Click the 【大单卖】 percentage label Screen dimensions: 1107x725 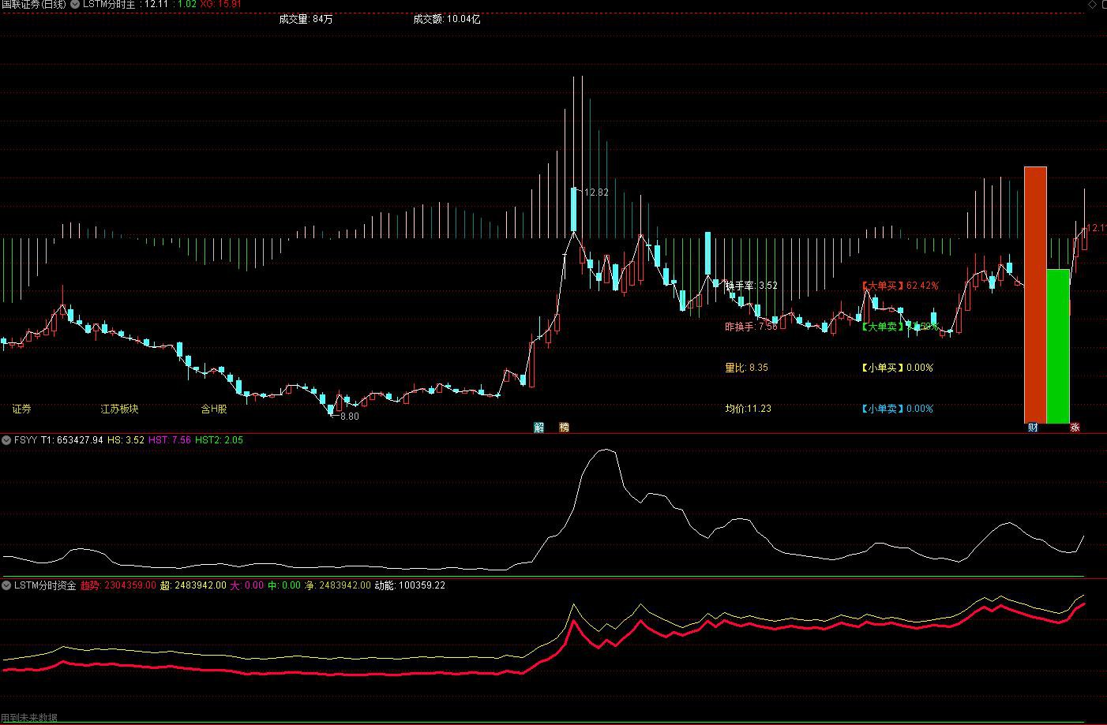coord(899,326)
